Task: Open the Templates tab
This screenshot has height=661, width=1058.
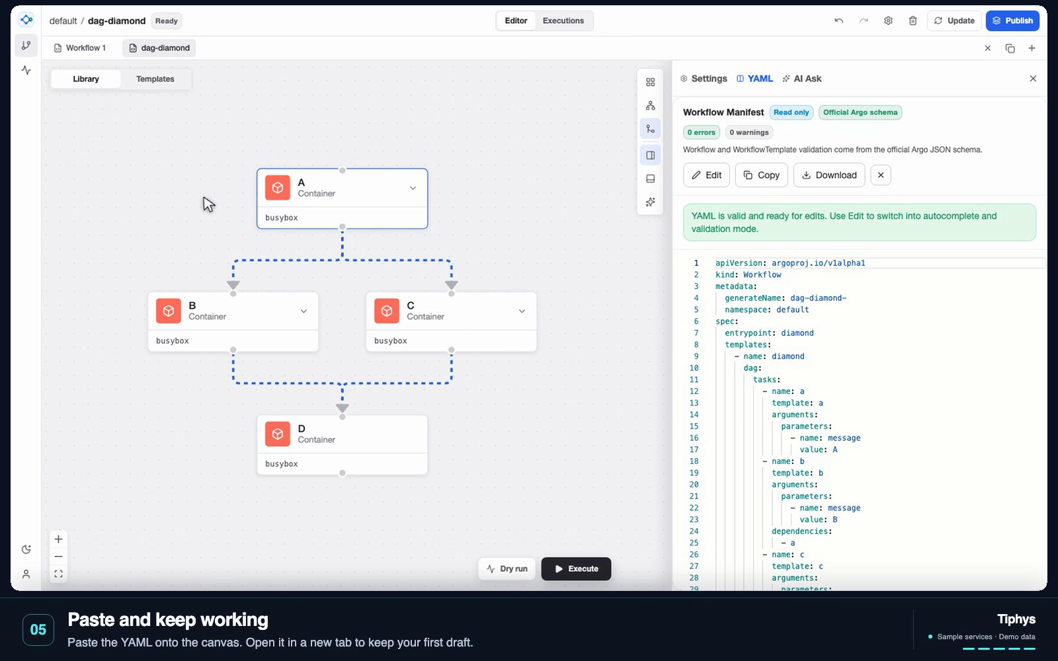Action: pos(155,79)
